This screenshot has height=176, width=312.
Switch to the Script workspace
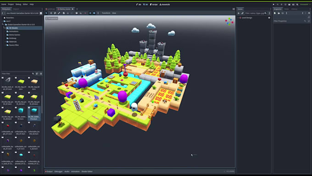coord(154,5)
